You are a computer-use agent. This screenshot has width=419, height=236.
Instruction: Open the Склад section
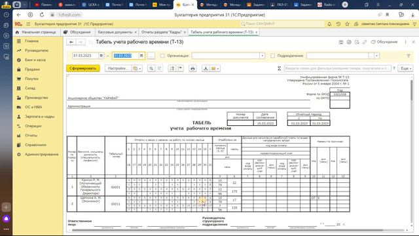tap(30, 88)
